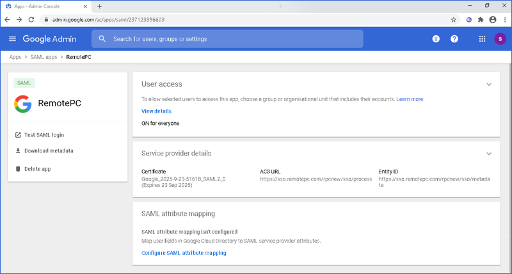Select the Apps - Admin Console tab
Image resolution: width=512 pixels, height=274 pixels.
click(x=45, y=6)
